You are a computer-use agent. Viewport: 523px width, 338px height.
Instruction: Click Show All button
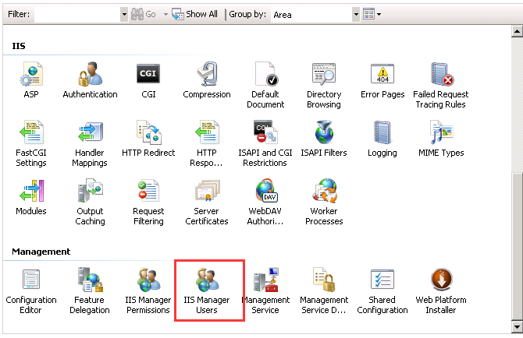pos(195,14)
